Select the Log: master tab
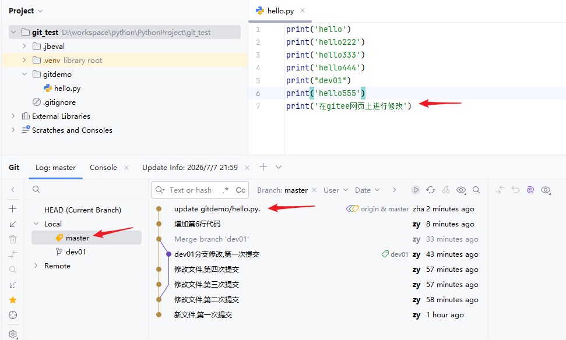The image size is (566, 340). point(55,167)
